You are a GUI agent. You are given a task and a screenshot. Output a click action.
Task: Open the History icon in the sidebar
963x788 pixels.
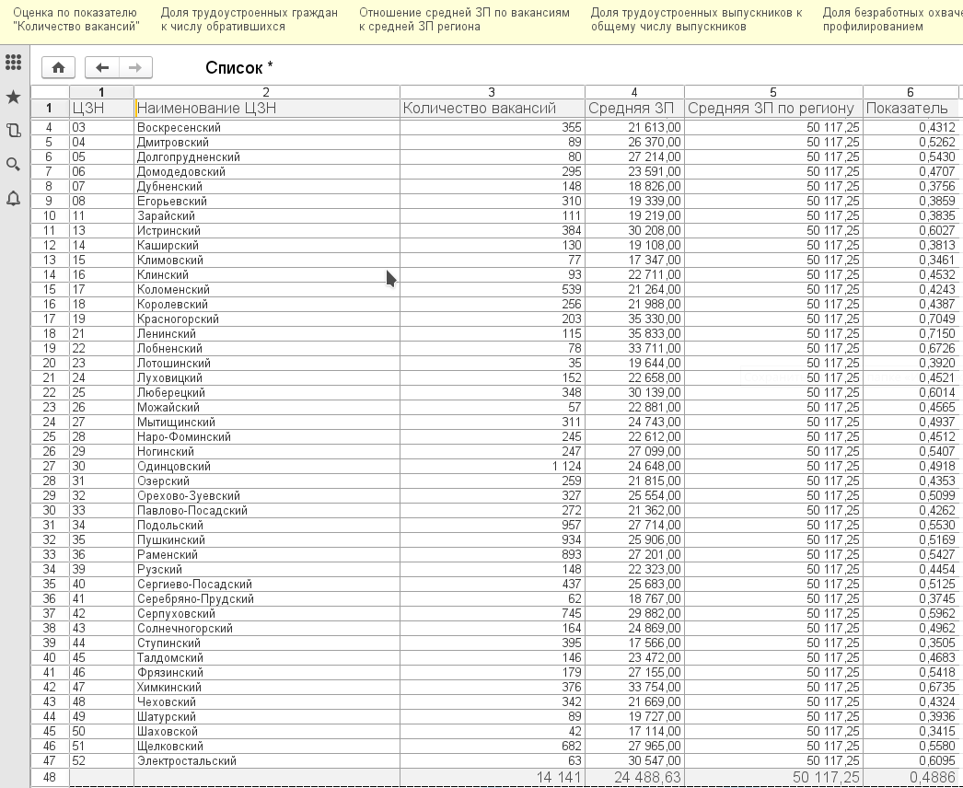click(x=13, y=131)
